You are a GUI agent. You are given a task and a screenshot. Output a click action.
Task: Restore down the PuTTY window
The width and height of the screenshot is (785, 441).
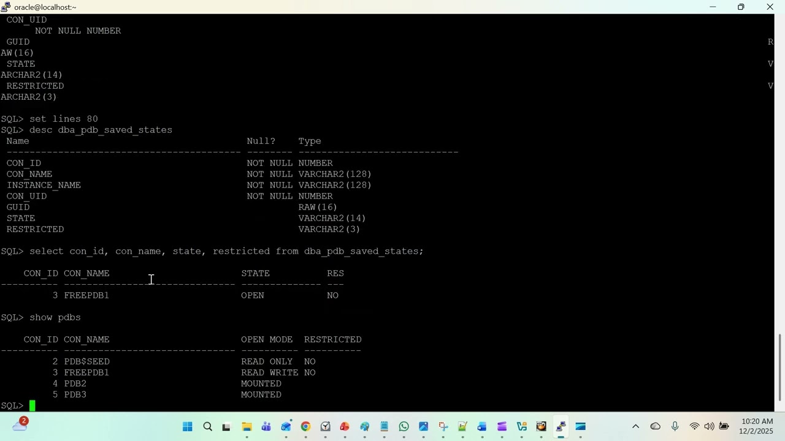(741, 7)
